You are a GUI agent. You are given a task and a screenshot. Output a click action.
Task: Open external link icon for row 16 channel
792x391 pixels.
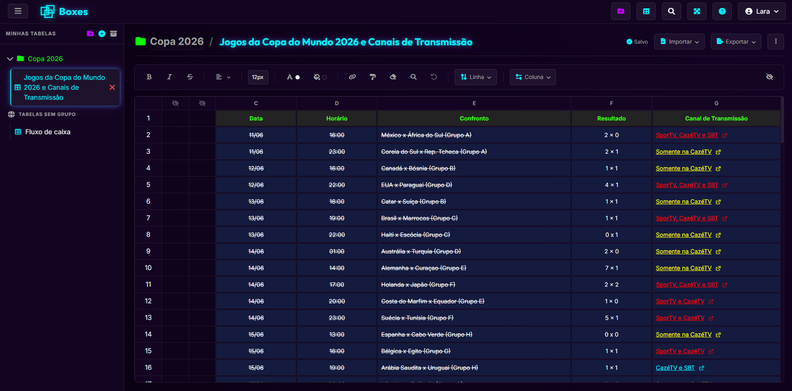[x=701, y=368]
